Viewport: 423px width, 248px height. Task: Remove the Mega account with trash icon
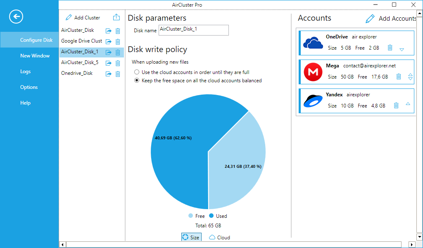(x=399, y=76)
